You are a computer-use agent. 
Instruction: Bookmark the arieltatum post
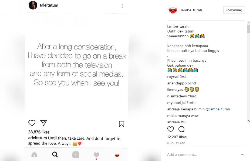click(121, 124)
